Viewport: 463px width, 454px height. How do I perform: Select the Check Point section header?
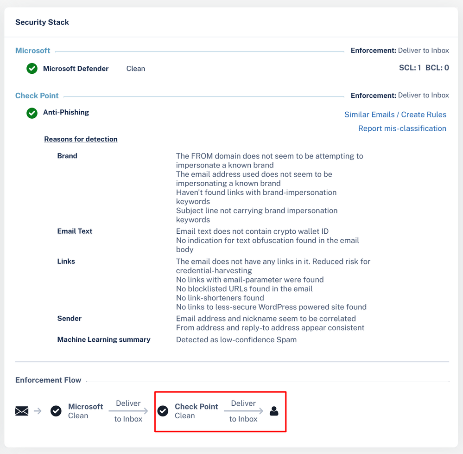coord(37,96)
